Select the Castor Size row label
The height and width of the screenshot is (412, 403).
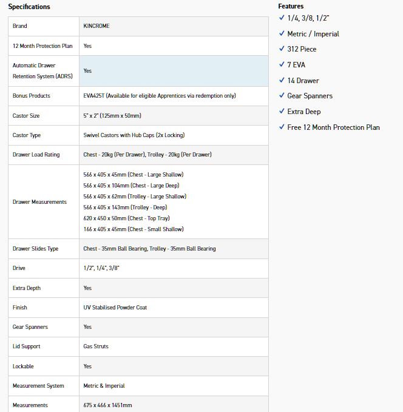(x=27, y=115)
